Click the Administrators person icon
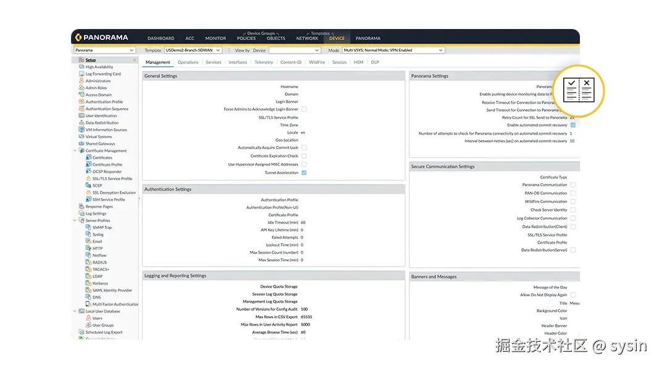This screenshot has height=366, width=659. pos(82,81)
